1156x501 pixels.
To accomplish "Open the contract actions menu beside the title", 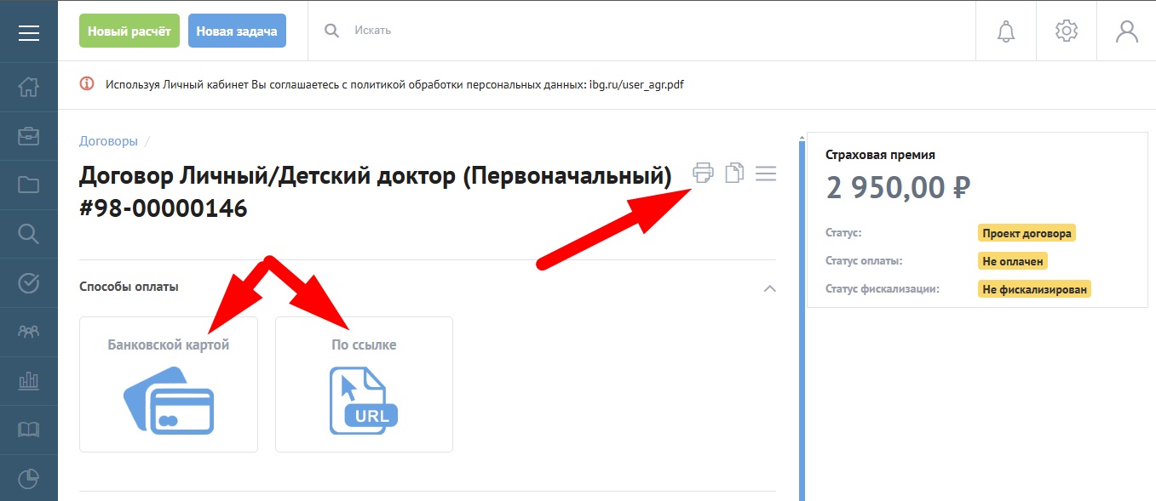I will point(766,174).
